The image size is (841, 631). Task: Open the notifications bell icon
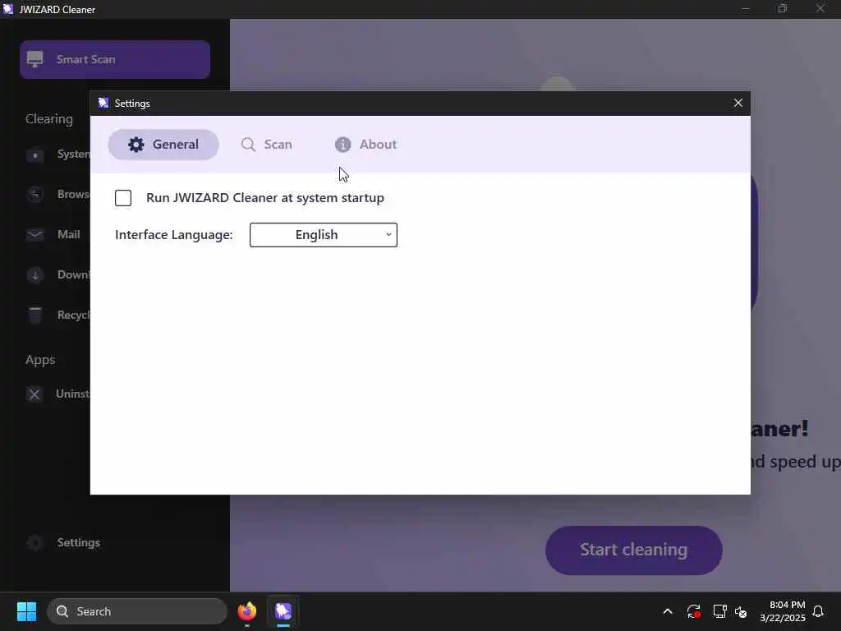[x=819, y=611]
